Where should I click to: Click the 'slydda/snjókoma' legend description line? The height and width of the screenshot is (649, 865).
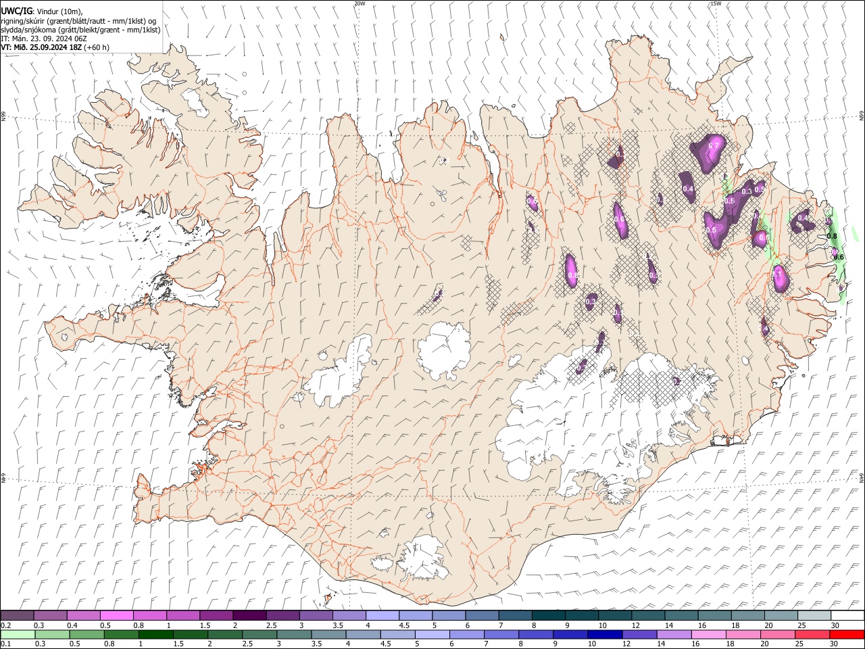click(80, 30)
